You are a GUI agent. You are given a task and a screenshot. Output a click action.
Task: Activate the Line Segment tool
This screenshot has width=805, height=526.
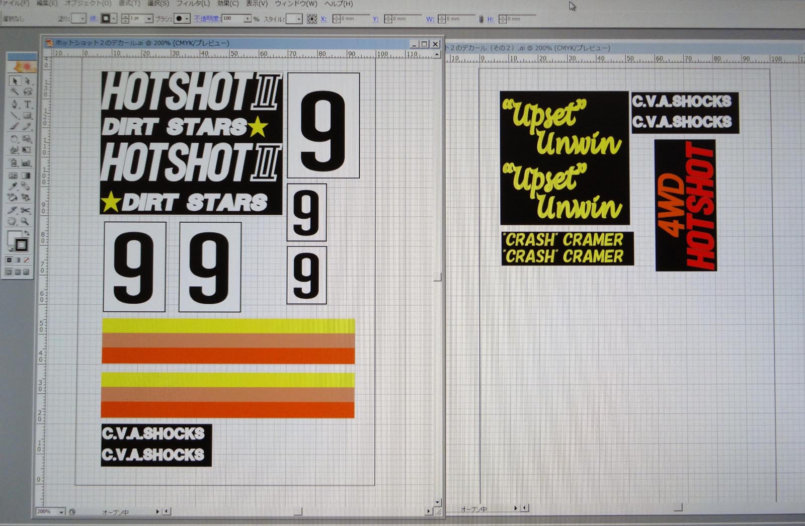click(14, 116)
